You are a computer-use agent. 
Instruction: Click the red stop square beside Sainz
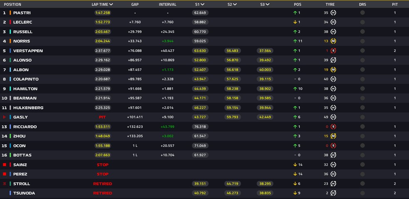coord(5,165)
